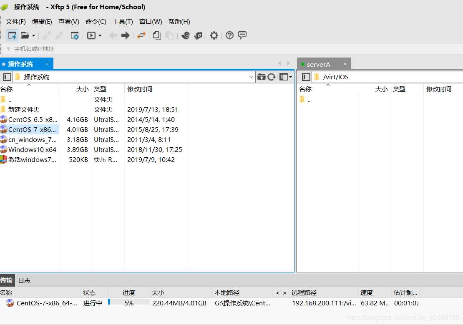
Task: Click the Open session folder icon
Action: tap(25, 35)
